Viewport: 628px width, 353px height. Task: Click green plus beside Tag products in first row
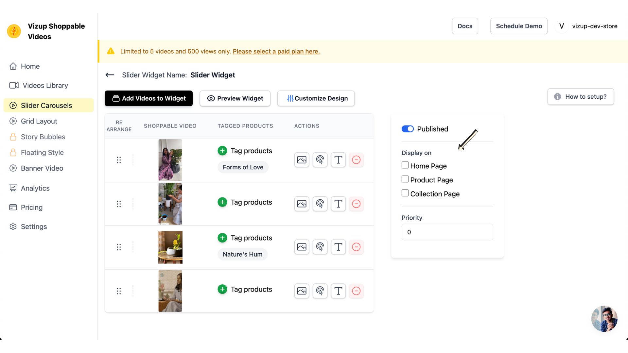[x=222, y=151]
